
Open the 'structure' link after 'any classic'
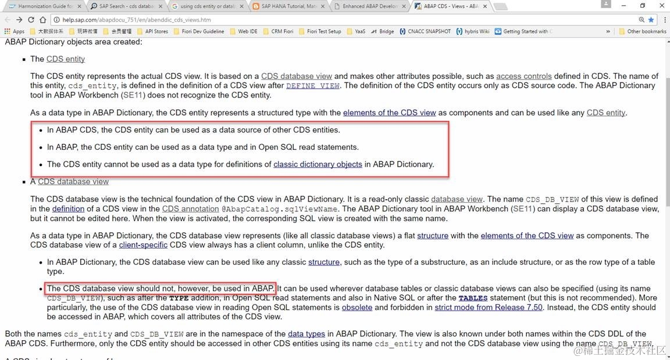[324, 262]
